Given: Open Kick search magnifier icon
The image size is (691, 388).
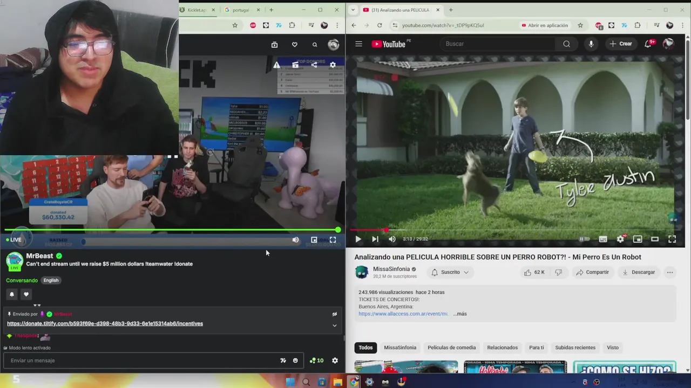Looking at the screenshot, I should (x=315, y=45).
